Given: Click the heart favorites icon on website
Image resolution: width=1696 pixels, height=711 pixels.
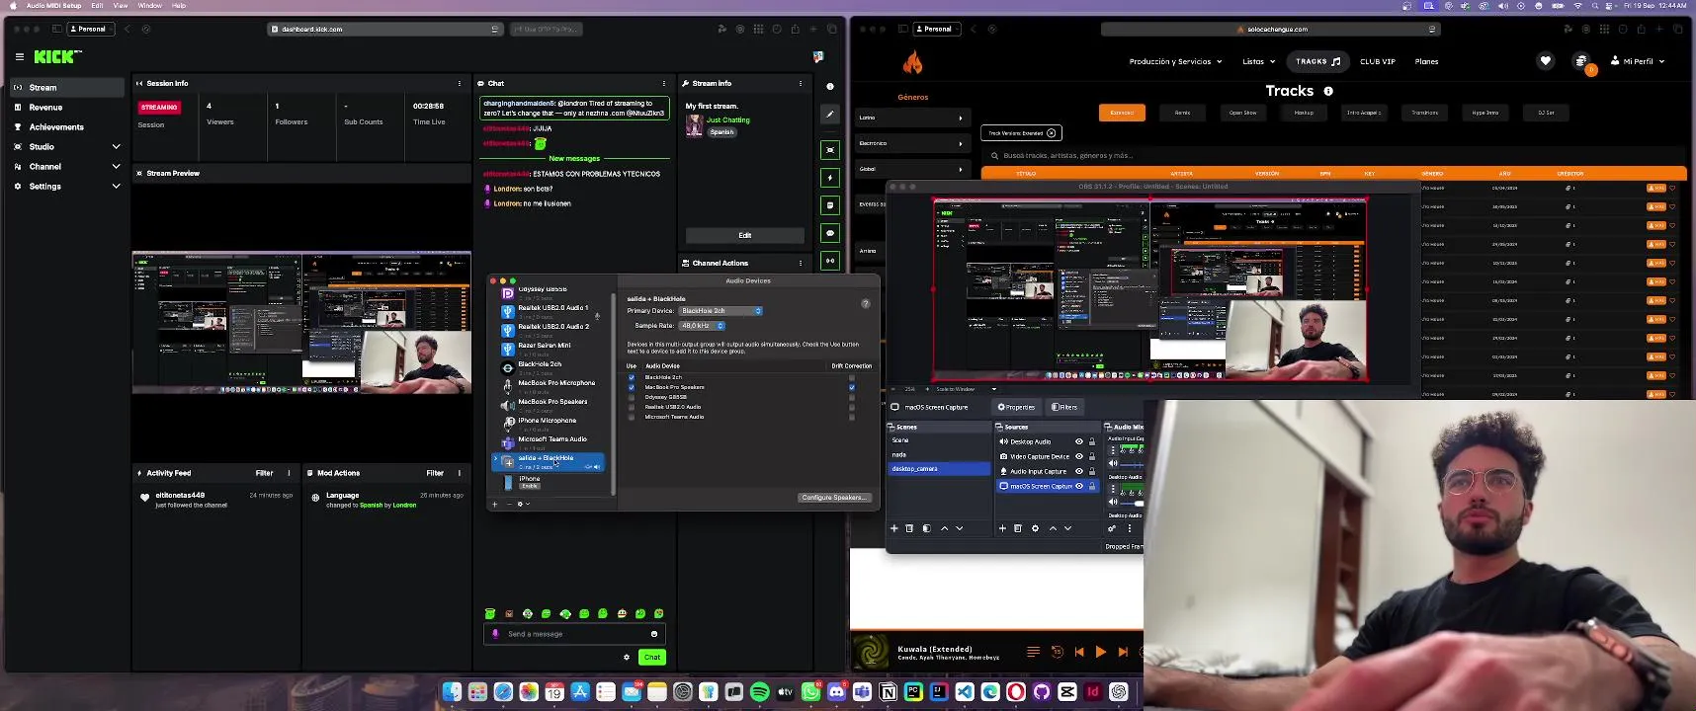Looking at the screenshot, I should pos(1546,61).
